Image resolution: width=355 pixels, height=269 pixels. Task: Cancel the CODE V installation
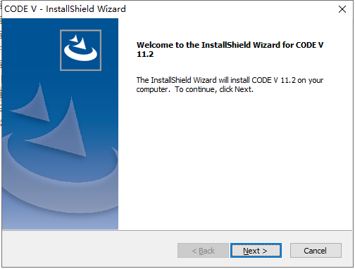click(x=316, y=251)
